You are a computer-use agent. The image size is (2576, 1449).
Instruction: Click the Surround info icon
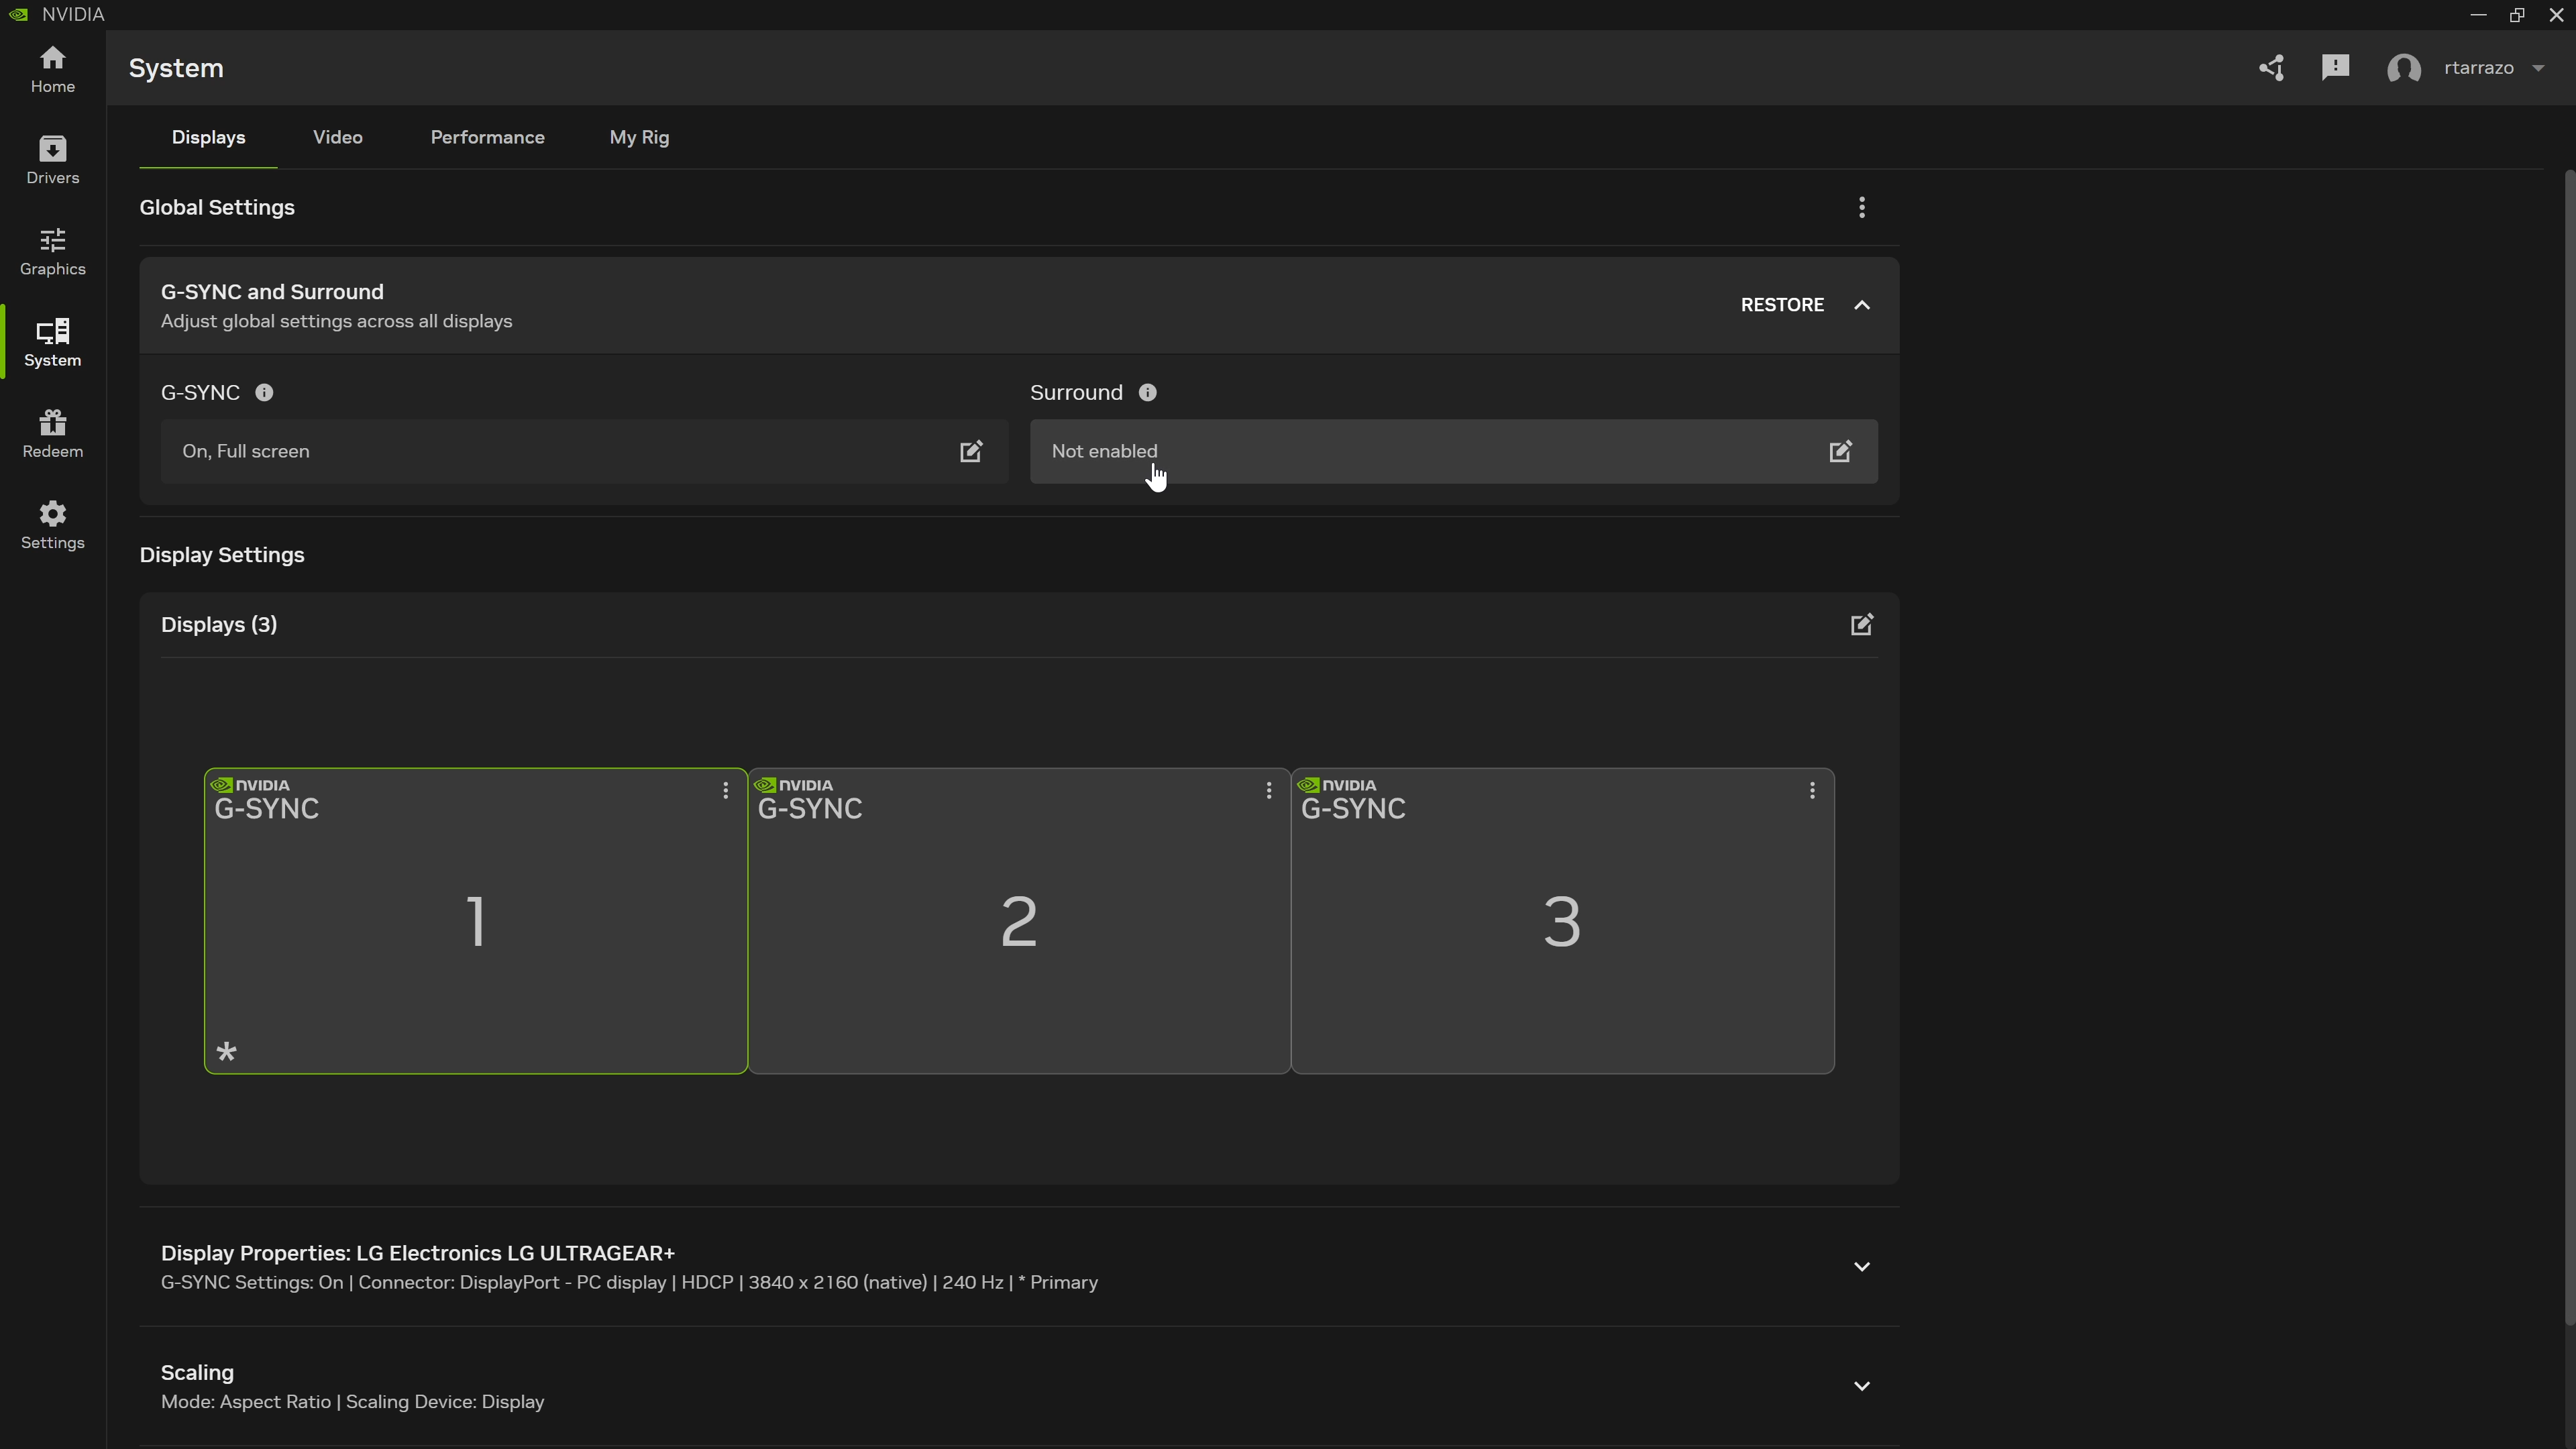pyautogui.click(x=1147, y=392)
